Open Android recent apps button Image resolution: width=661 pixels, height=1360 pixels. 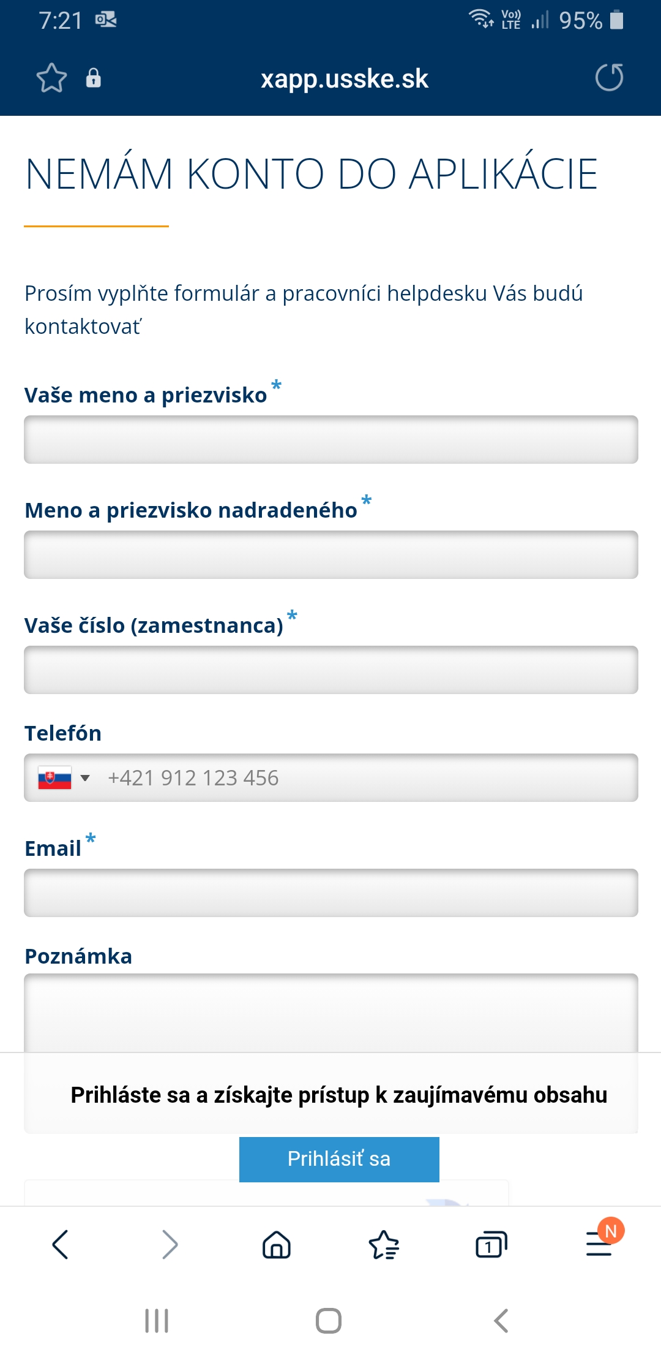point(157,1320)
